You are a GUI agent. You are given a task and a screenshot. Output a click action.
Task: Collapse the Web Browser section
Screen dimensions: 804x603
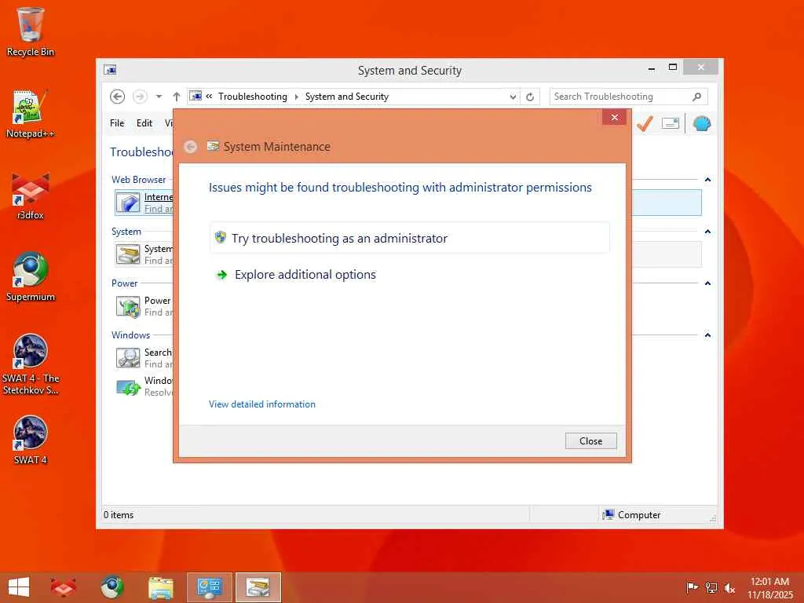tap(707, 180)
